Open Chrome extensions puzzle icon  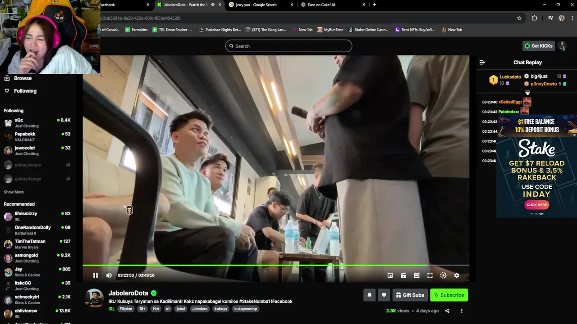click(535, 18)
